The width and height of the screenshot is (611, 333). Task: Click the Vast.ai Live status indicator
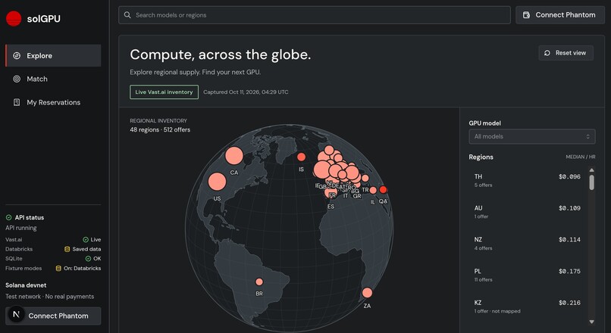[92, 240]
